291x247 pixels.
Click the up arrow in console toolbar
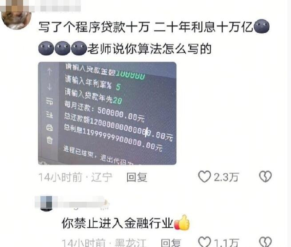pos(50,71)
